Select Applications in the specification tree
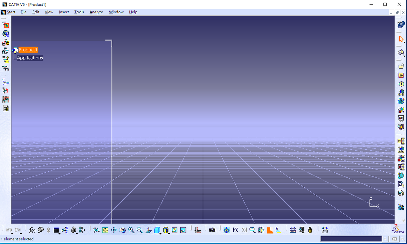This screenshot has width=407, height=244. point(30,58)
